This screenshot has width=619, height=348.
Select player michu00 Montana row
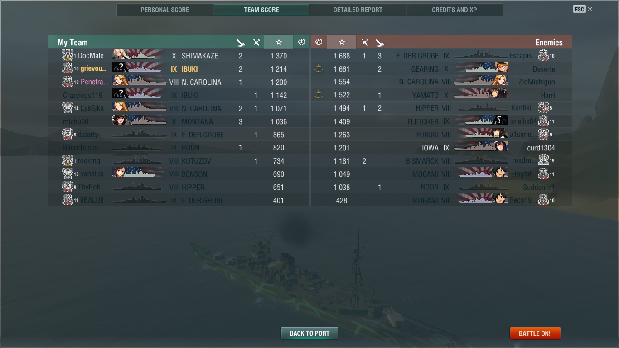click(179, 121)
